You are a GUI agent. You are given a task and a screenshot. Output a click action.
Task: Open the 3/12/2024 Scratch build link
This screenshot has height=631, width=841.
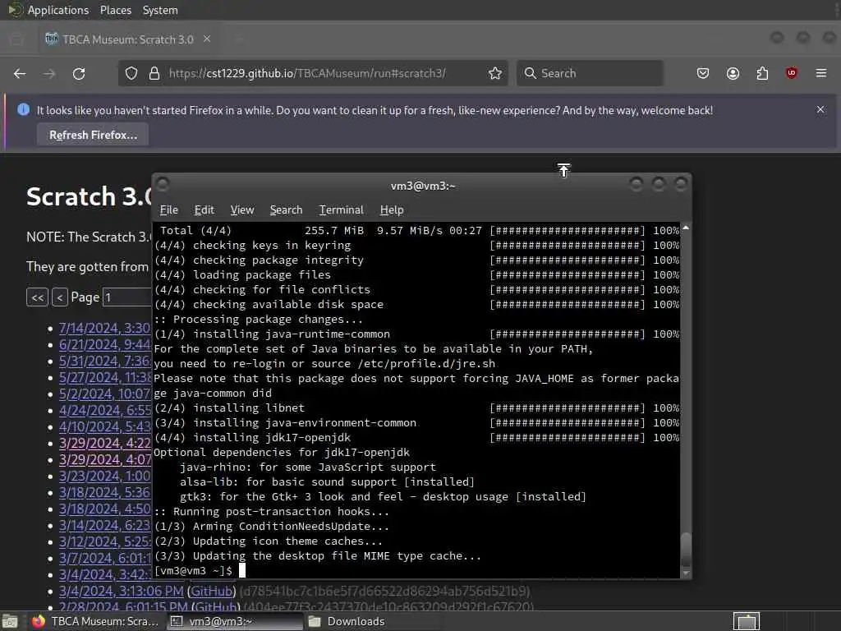105,542
